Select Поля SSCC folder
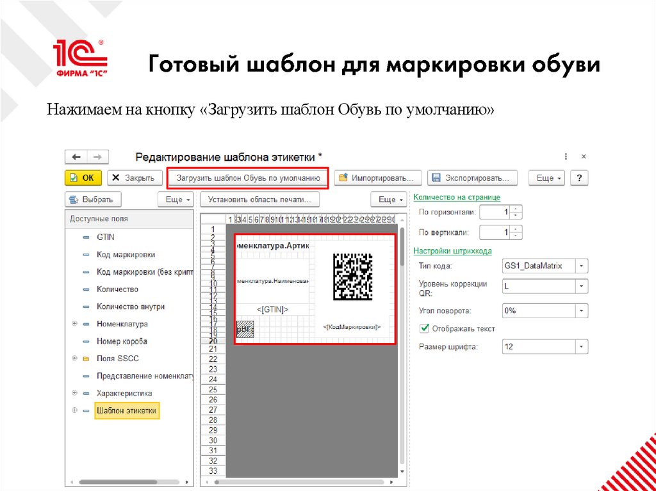This screenshot has width=656, height=491. 118,359
